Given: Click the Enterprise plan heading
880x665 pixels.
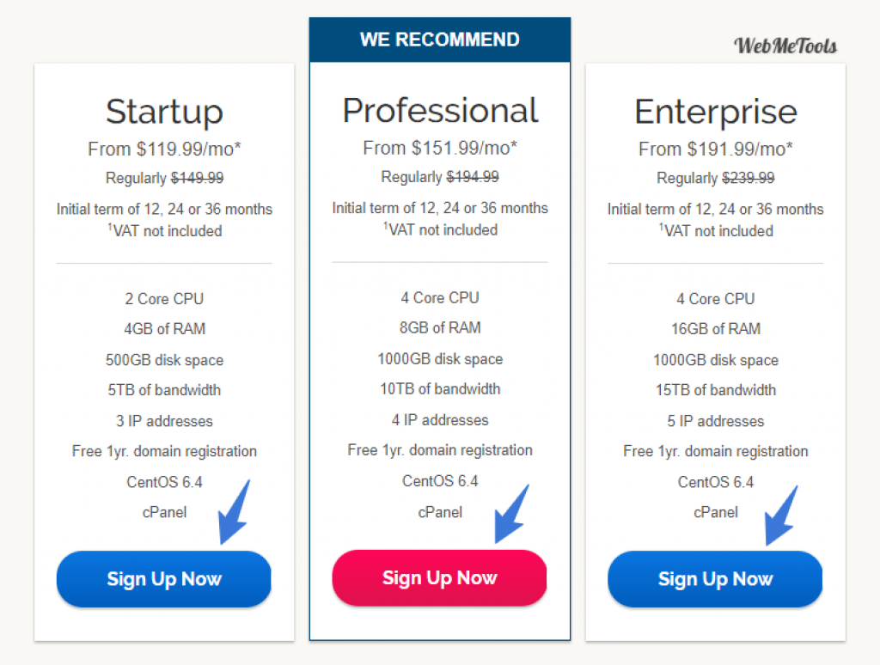Looking at the screenshot, I should (x=716, y=112).
